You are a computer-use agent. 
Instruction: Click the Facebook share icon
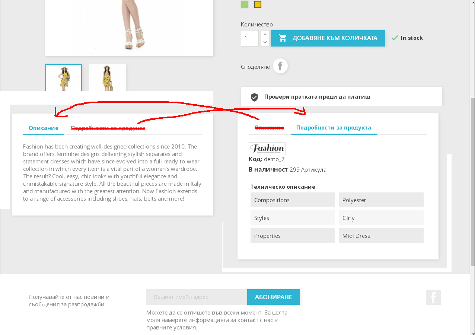[x=280, y=66]
